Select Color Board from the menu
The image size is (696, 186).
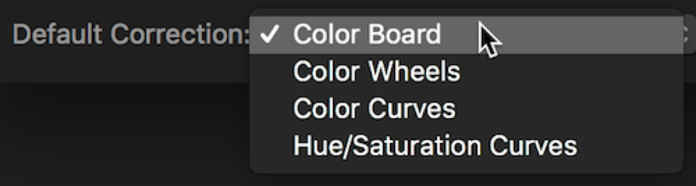367,35
